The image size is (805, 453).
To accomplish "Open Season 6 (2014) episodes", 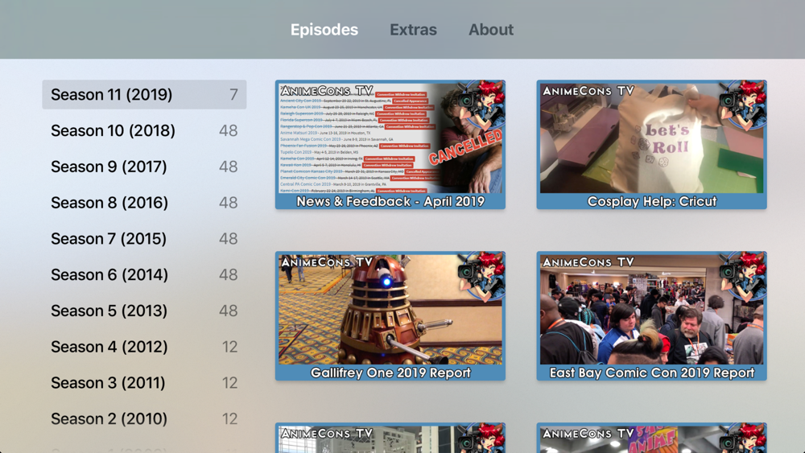I will 144,274.
